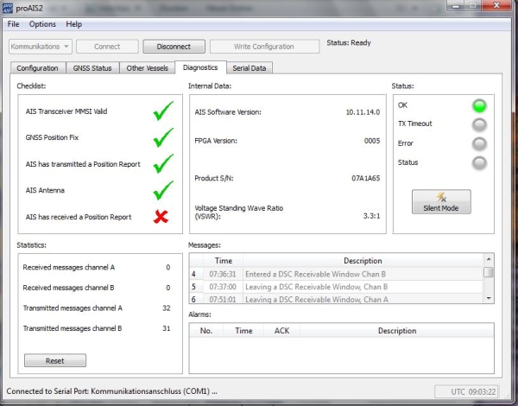The image size is (518, 406).
Task: Click the Description column header in Messages
Action: (x=363, y=261)
